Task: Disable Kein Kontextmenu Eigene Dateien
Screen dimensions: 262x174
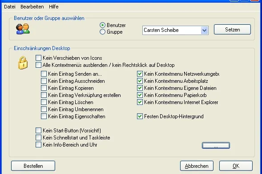Action: pyautogui.click(x=140, y=88)
